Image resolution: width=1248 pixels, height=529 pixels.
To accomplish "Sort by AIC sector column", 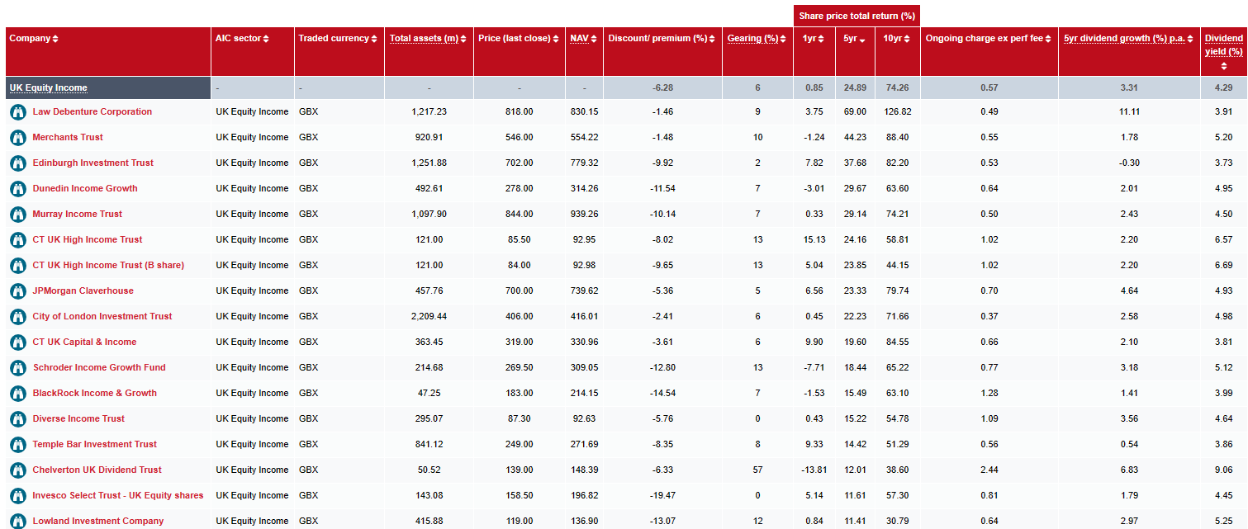I will [242, 39].
